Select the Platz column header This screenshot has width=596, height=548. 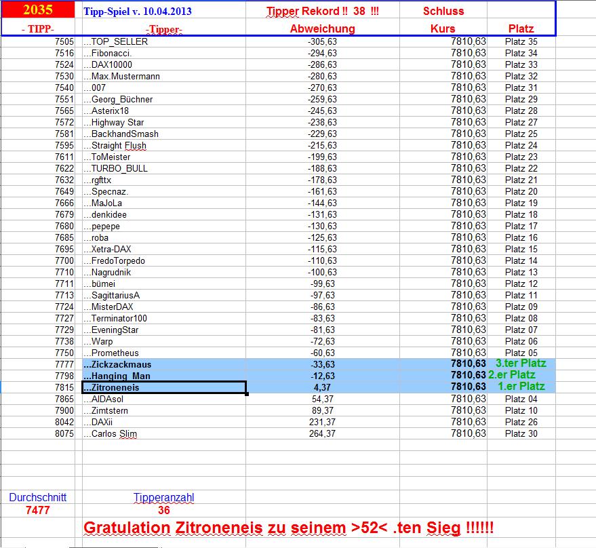[521, 28]
